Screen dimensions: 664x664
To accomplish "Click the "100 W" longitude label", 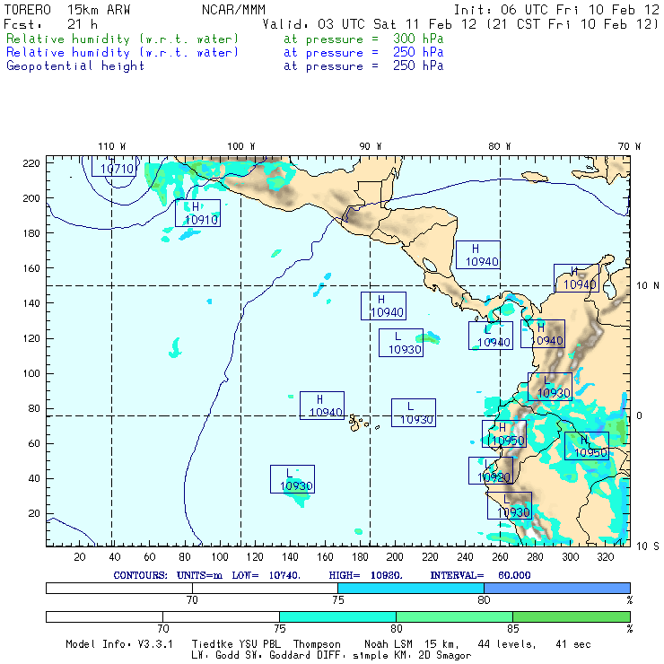I will click(241, 146).
